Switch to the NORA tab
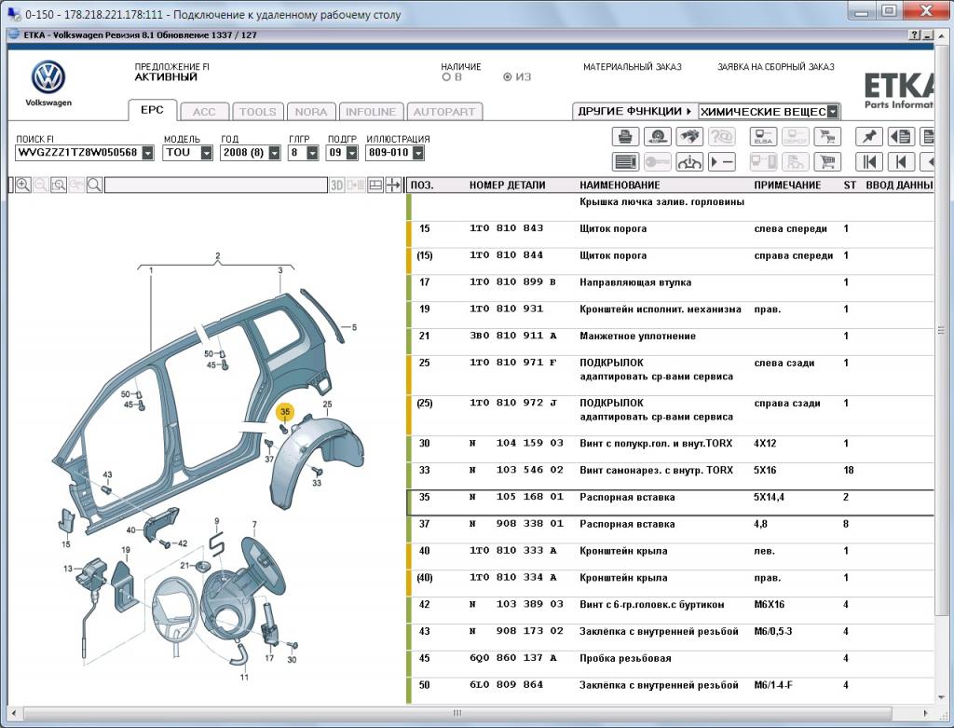Screen dimensions: 954x728 pyautogui.click(x=311, y=112)
